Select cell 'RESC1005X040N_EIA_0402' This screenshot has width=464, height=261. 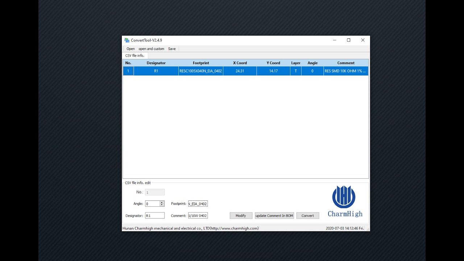tap(201, 71)
